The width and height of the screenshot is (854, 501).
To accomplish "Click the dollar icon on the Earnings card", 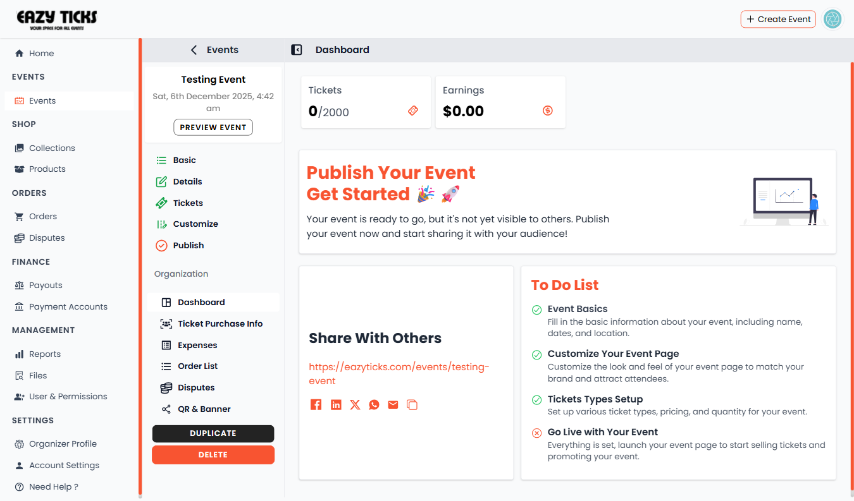I will tap(547, 110).
